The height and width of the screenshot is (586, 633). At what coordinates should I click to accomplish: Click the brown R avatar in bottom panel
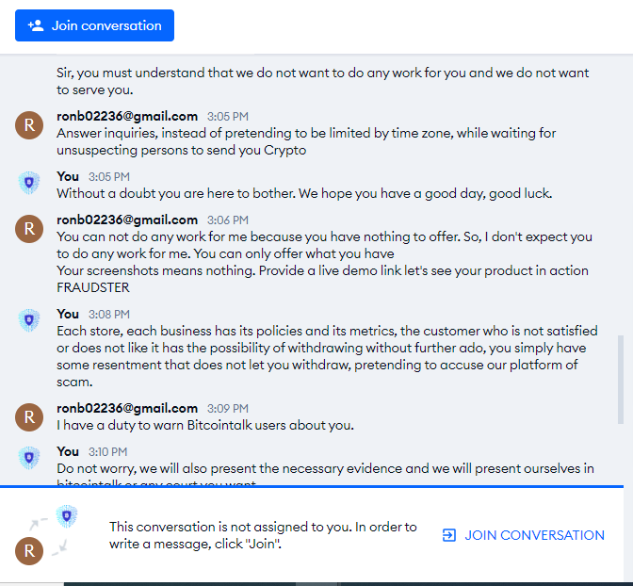[x=29, y=551]
